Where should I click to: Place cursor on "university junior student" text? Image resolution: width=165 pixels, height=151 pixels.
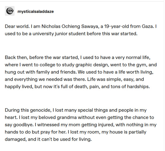pos(59,34)
